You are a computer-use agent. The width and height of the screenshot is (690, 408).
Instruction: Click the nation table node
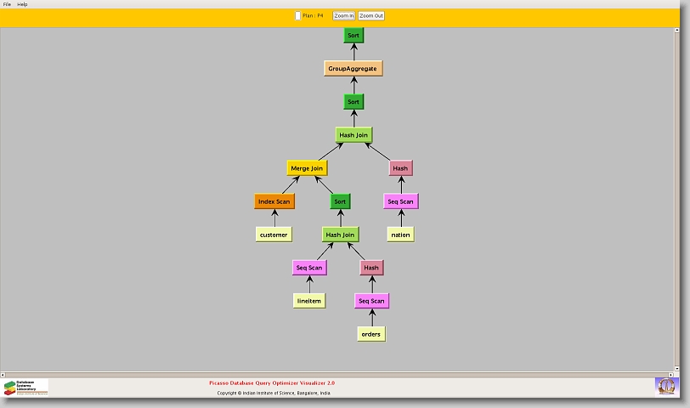pyautogui.click(x=400, y=235)
